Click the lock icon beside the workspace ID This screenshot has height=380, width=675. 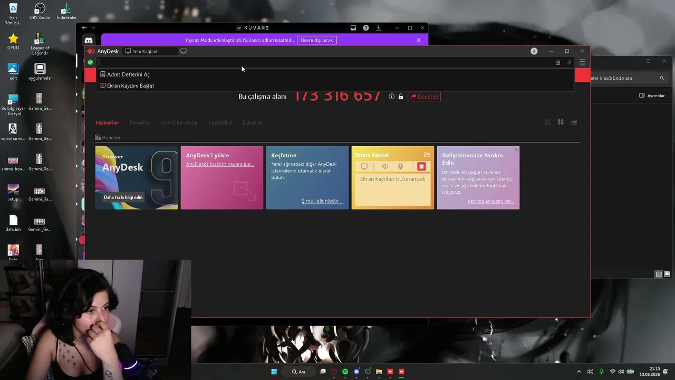click(x=401, y=97)
